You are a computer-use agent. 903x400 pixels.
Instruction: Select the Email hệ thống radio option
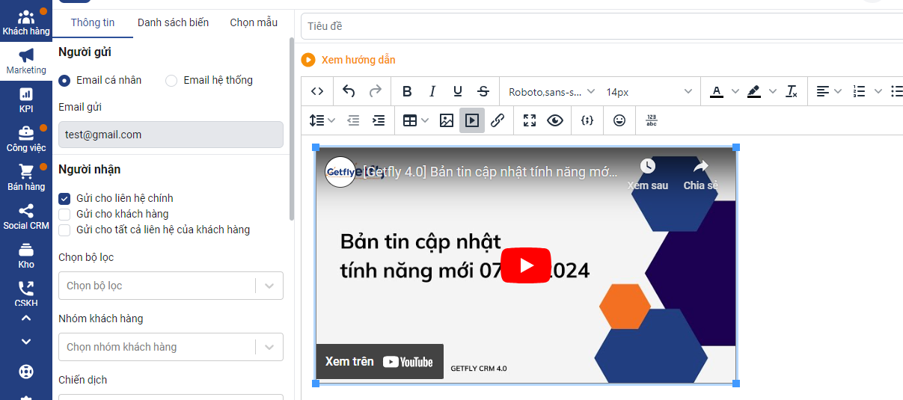(x=171, y=80)
